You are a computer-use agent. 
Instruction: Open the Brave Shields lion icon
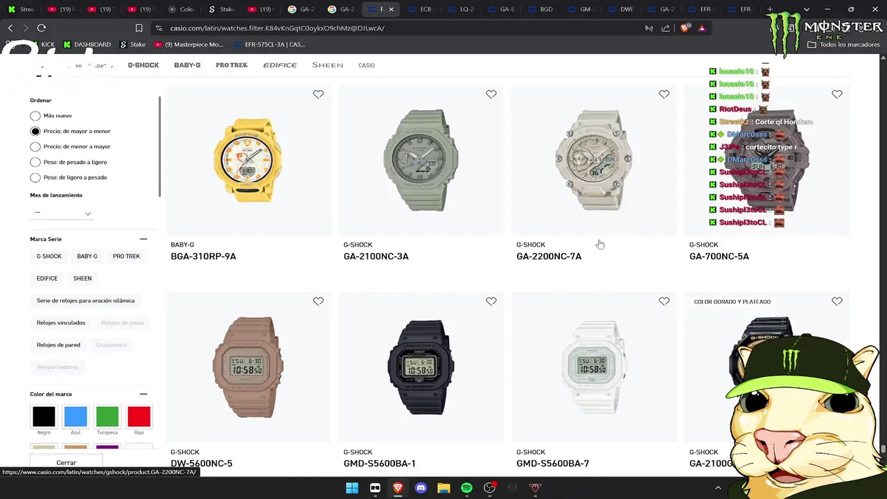(685, 28)
